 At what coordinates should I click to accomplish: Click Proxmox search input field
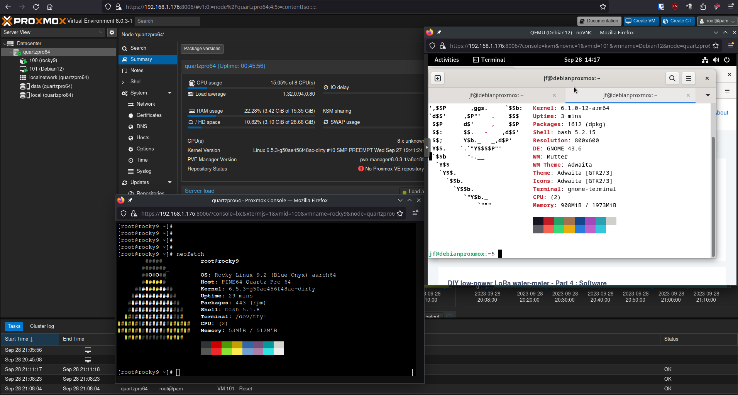click(167, 21)
